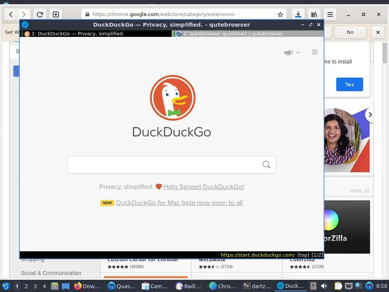Click the Yes button in the background window

(x=349, y=84)
